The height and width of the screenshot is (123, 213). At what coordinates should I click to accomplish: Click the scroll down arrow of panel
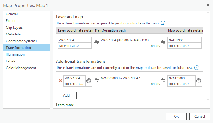[208, 100]
